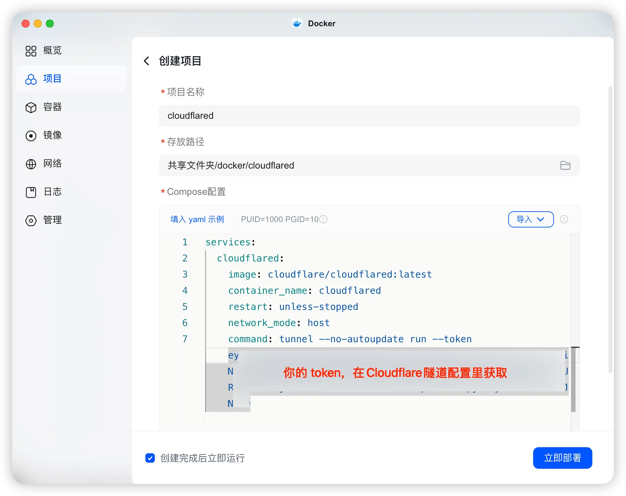Click the code editor vertical scrollbar
This screenshot has width=626, height=496.
tap(573, 379)
